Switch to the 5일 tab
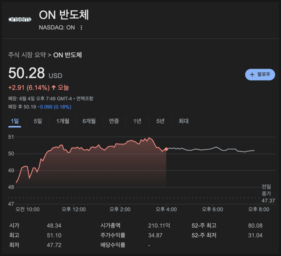 point(38,121)
